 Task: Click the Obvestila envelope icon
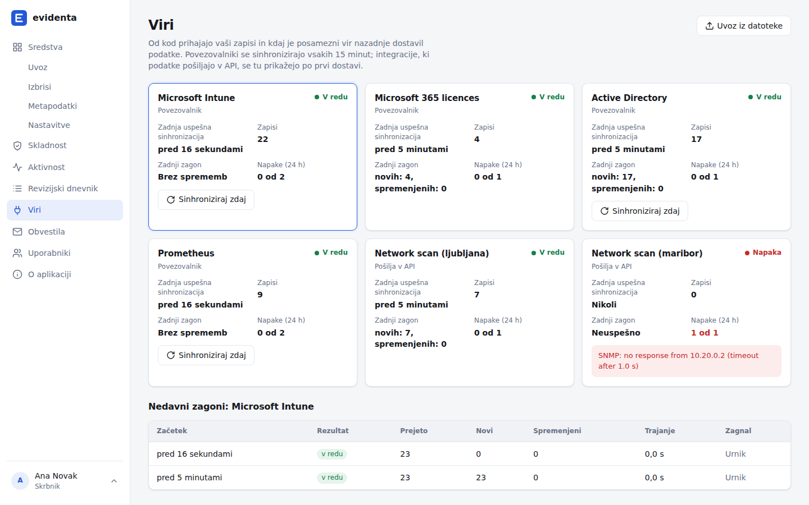[17, 232]
